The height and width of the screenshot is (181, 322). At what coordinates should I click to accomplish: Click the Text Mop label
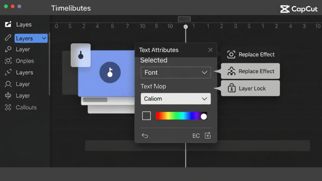pyautogui.click(x=153, y=86)
